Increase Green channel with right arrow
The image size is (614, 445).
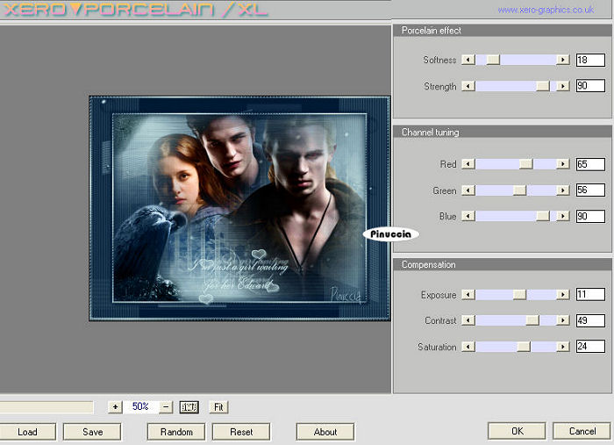point(563,190)
